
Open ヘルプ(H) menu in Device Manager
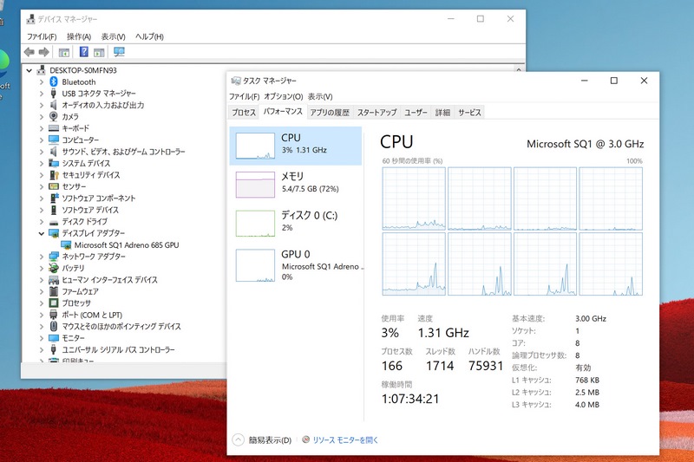click(x=149, y=36)
